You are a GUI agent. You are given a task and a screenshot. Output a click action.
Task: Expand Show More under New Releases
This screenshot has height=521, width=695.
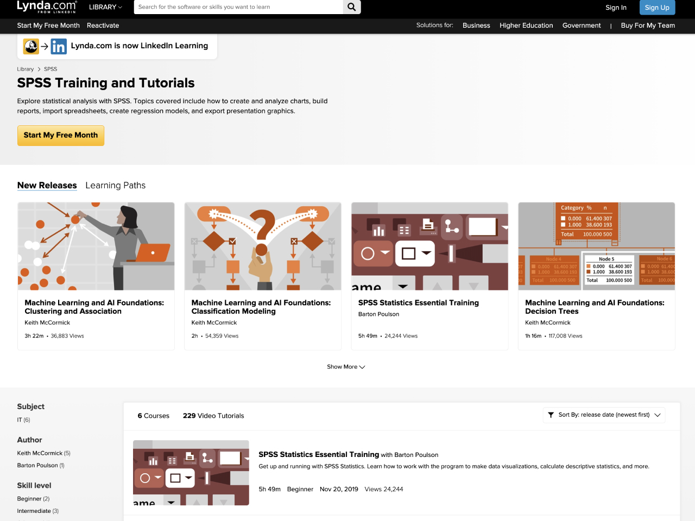point(346,367)
